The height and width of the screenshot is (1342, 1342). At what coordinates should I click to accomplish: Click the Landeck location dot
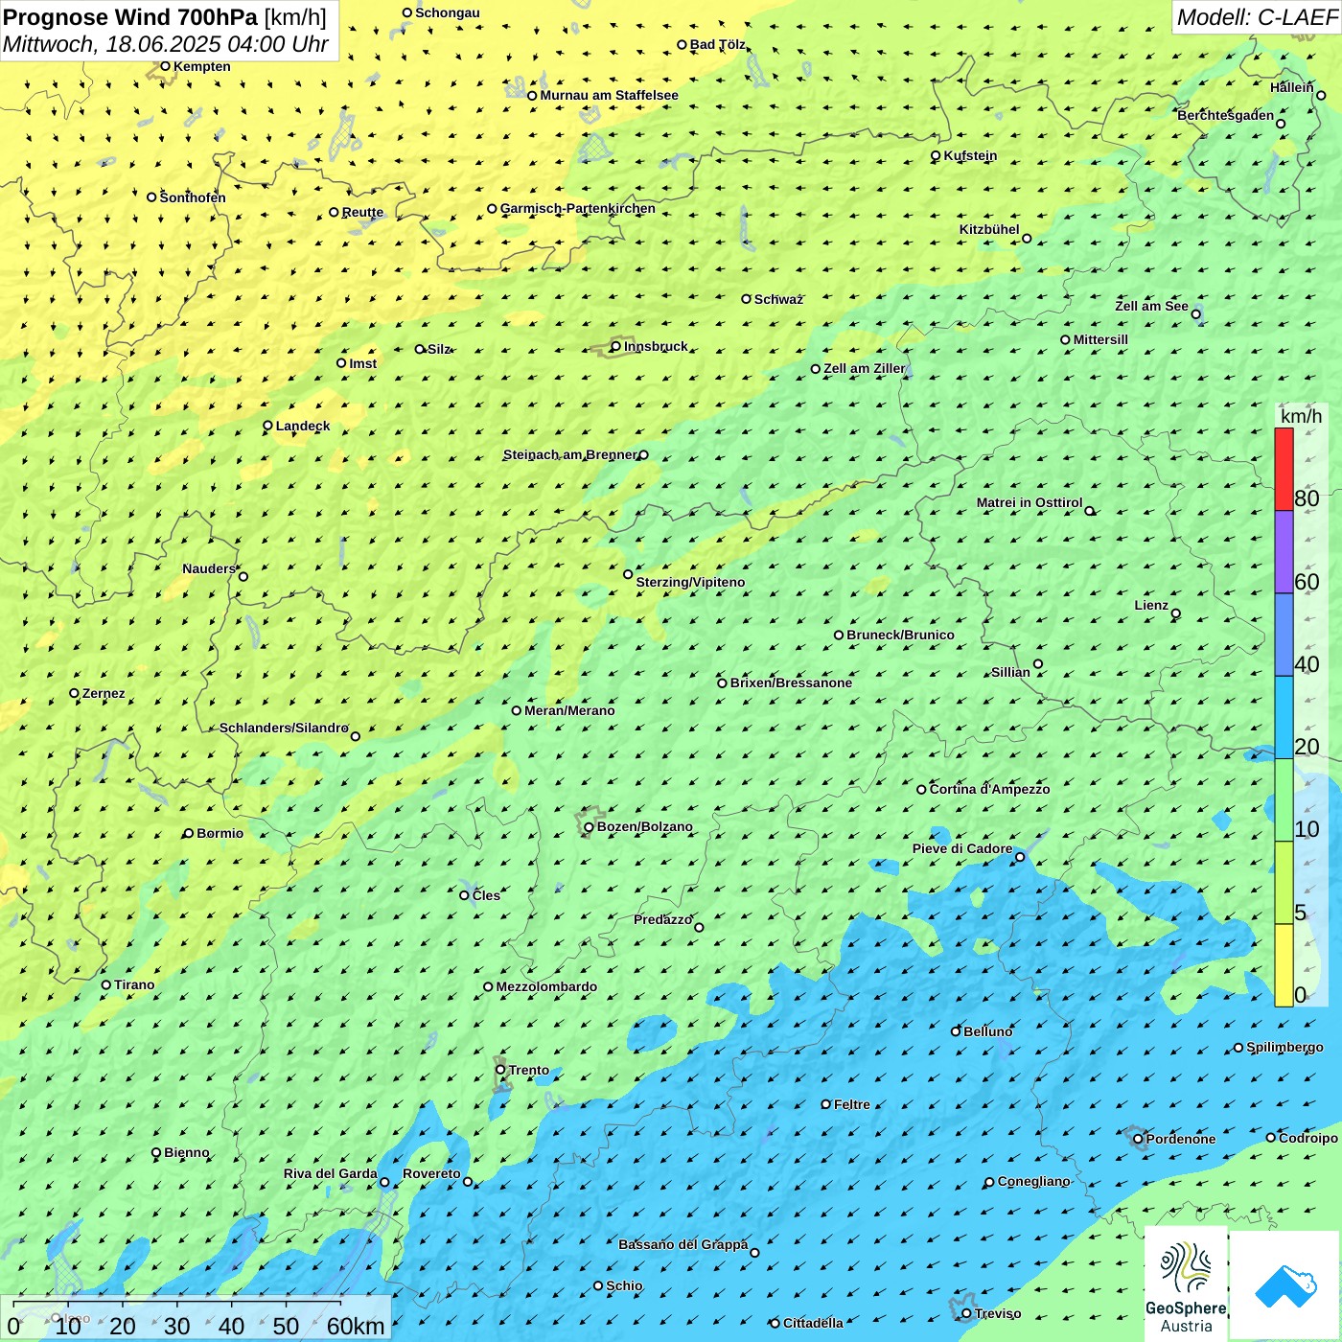pos(267,426)
